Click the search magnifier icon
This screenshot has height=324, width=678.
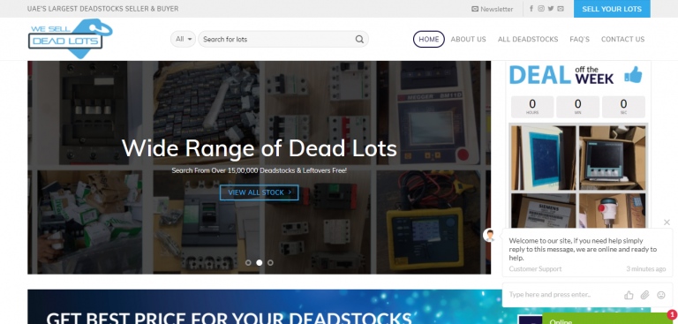359,39
